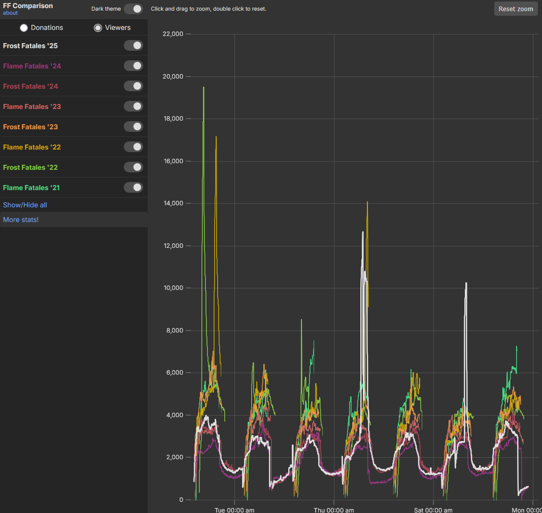This screenshot has width=542, height=513.
Task: Click the 22,000 y-axis label
Action: tap(173, 34)
